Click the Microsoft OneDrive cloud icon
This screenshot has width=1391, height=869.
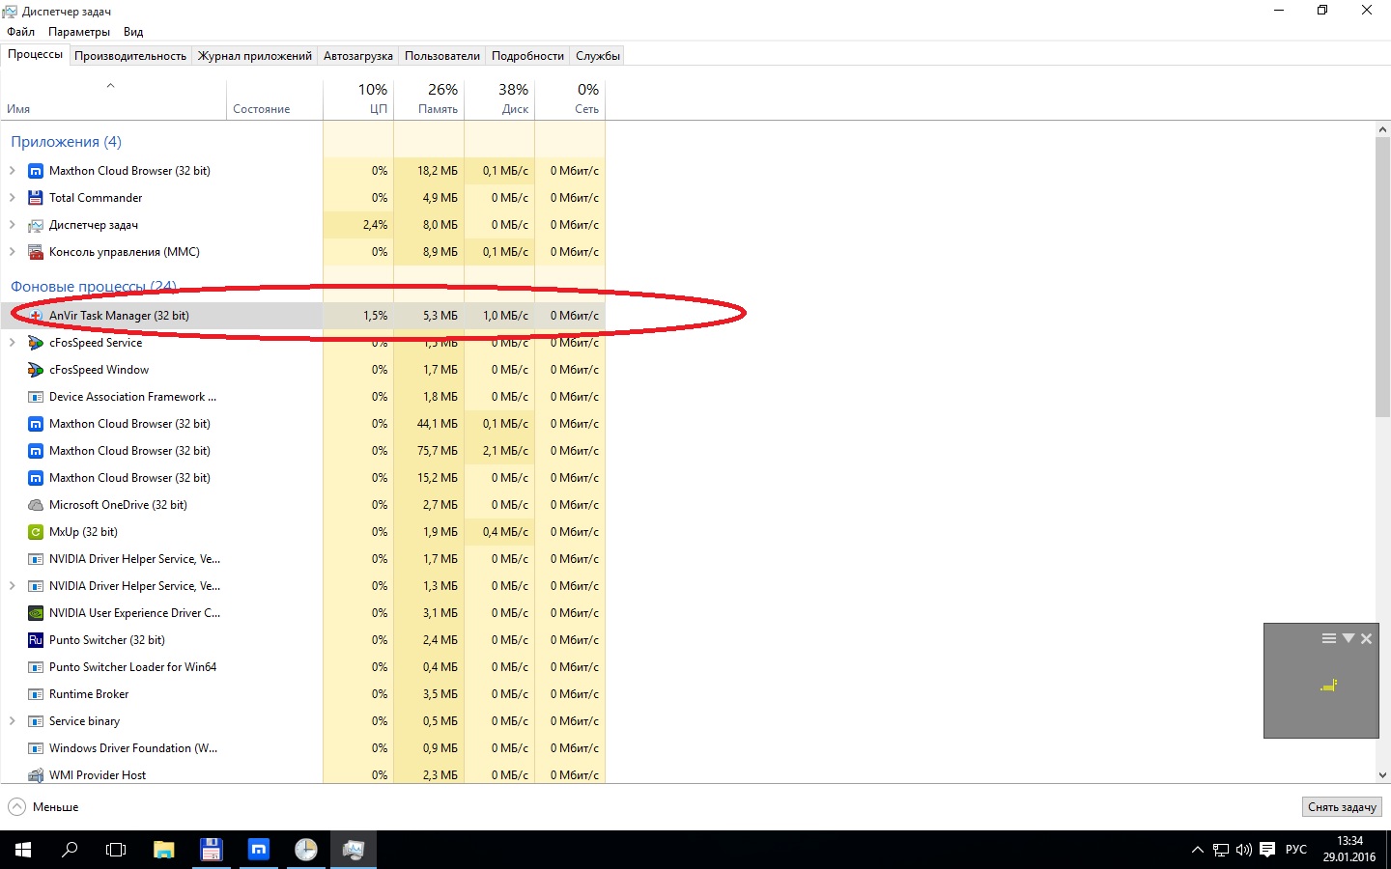(36, 505)
